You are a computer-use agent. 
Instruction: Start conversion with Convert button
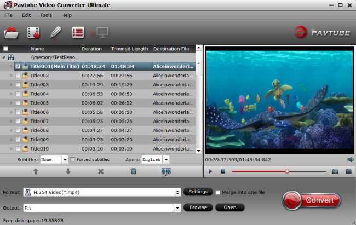pyautogui.click(x=312, y=200)
